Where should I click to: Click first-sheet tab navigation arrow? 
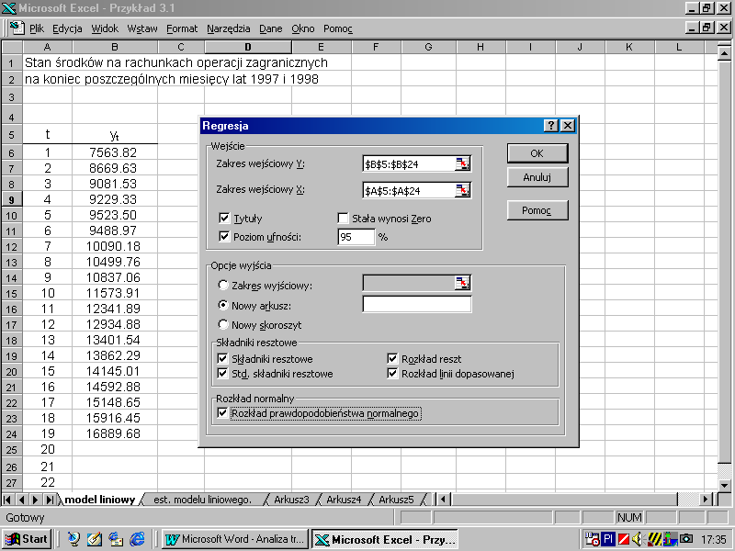pos(9,500)
